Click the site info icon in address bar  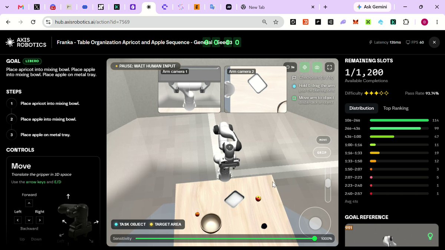48,22
